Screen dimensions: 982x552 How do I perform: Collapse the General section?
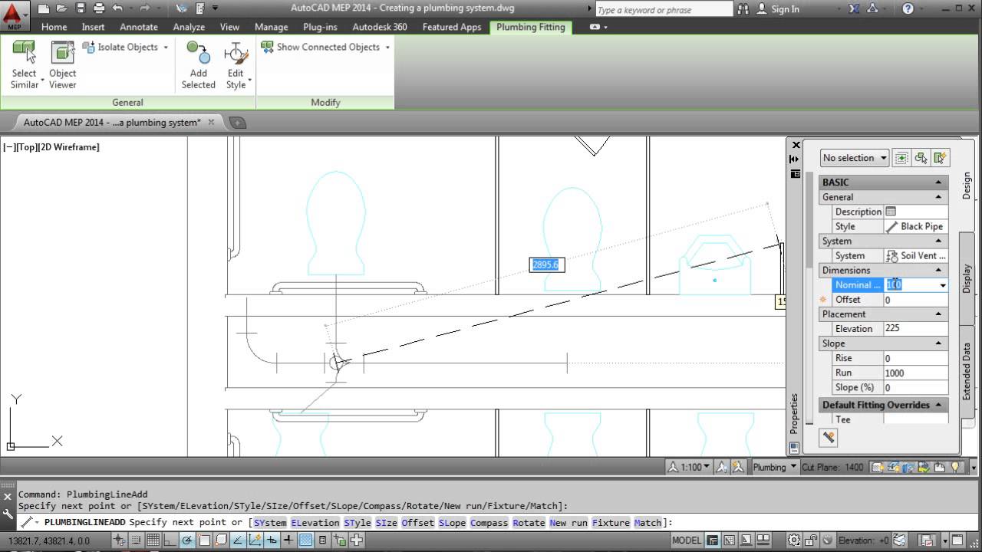coord(938,197)
